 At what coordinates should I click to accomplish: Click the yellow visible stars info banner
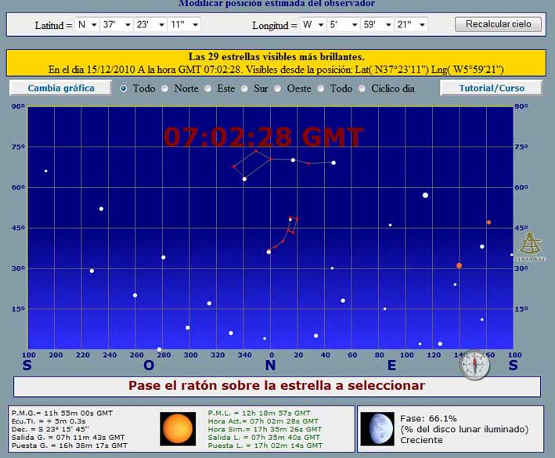click(277, 63)
